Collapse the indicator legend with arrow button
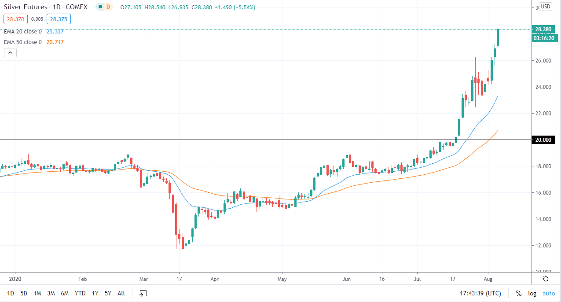Screen dimensions: 561x302 click(10, 53)
